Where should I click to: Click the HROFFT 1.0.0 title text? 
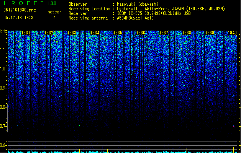click(30, 3)
